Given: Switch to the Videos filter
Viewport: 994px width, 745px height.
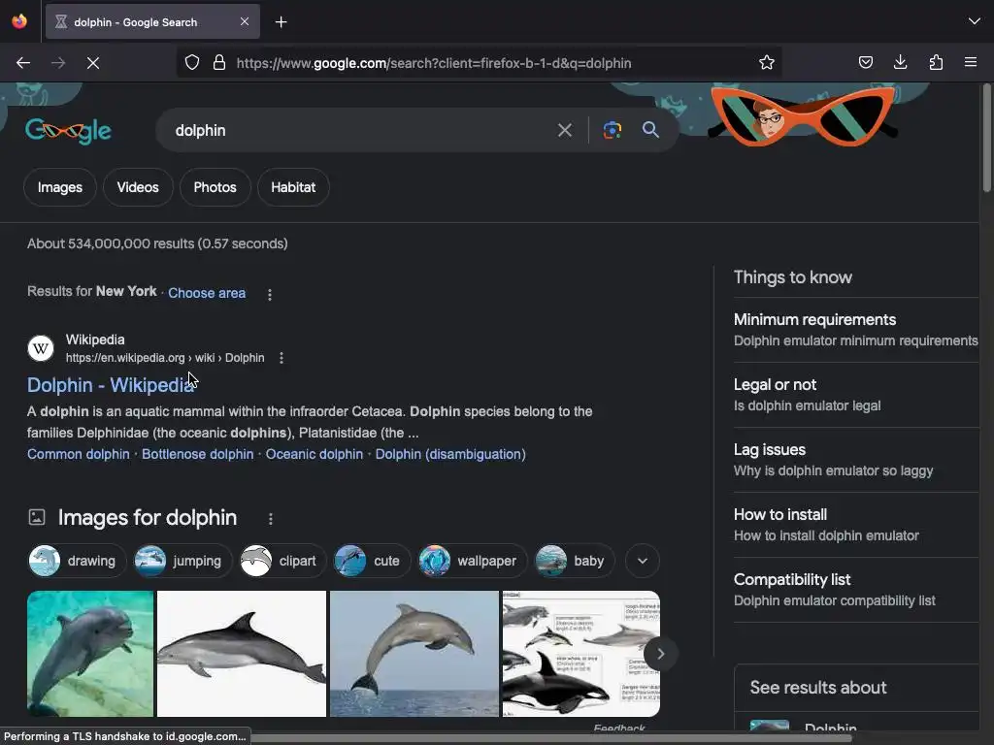Looking at the screenshot, I should [138, 187].
